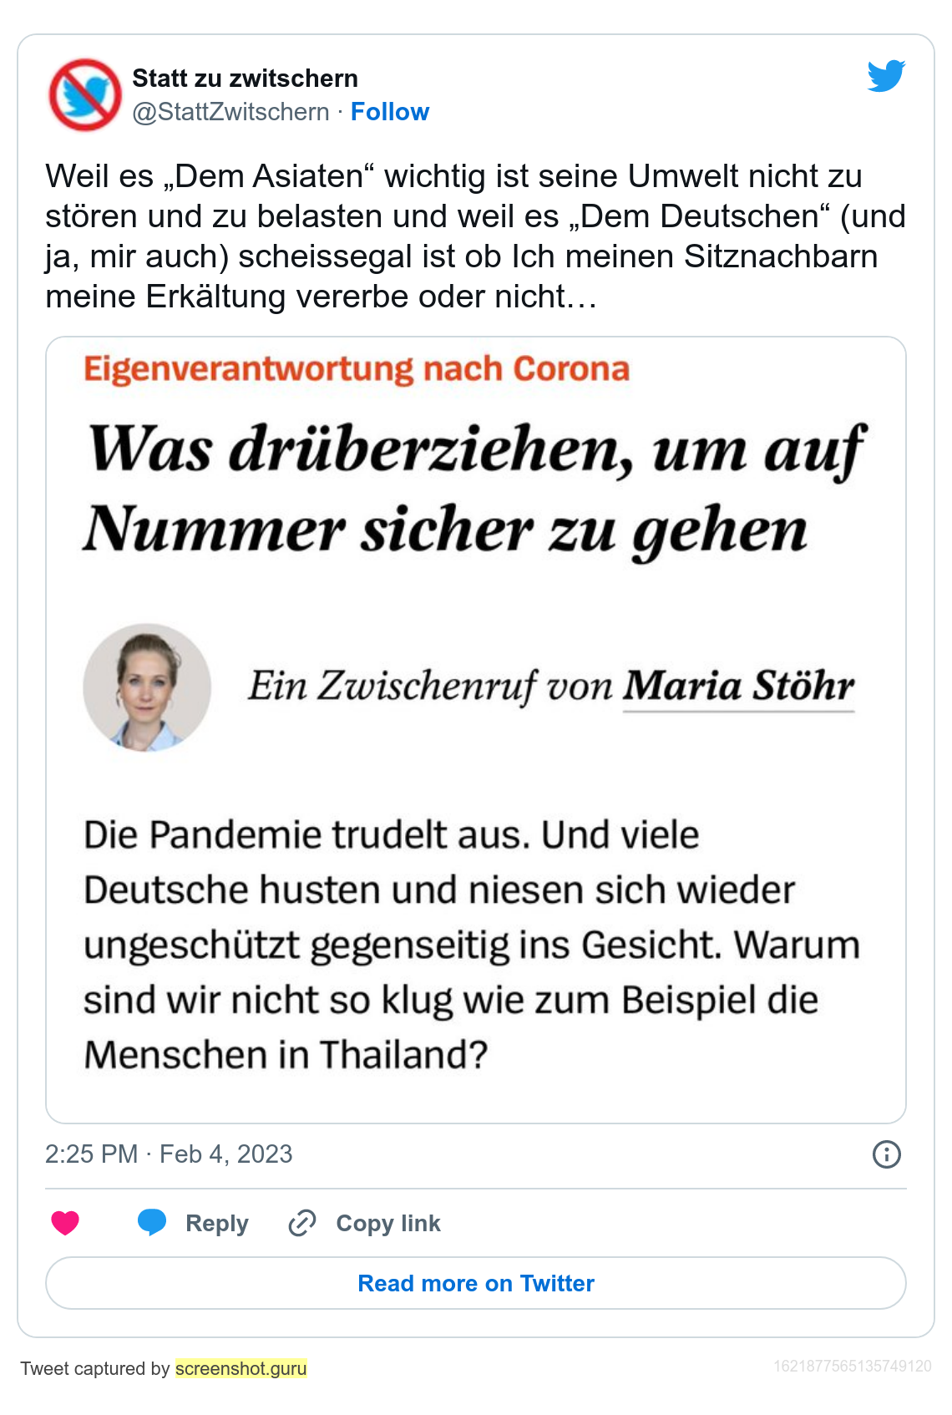Visit the screenshot.guru link
Screen dimensions: 952x1415
(241, 1368)
